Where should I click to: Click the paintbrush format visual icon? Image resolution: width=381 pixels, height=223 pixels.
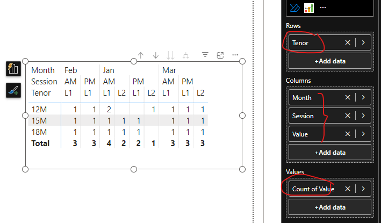click(13, 90)
